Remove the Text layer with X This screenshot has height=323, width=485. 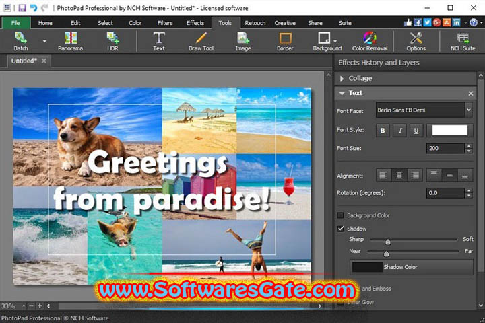(470, 93)
